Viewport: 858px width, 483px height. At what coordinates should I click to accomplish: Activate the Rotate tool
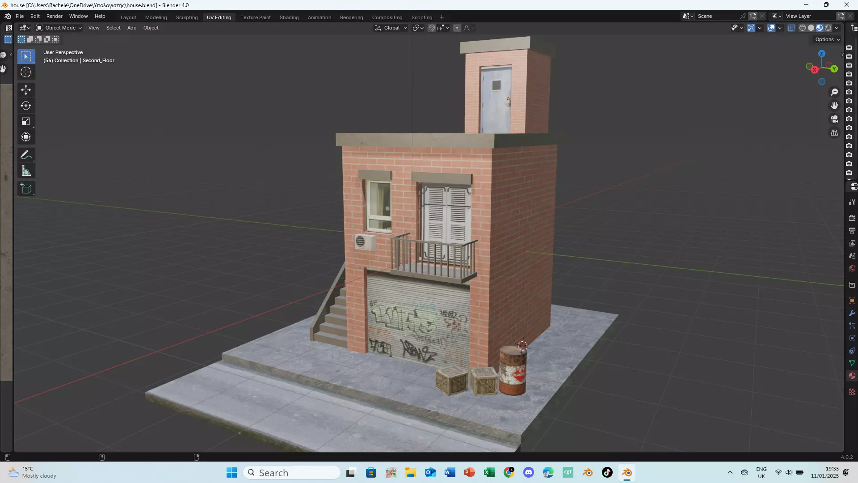point(26,106)
